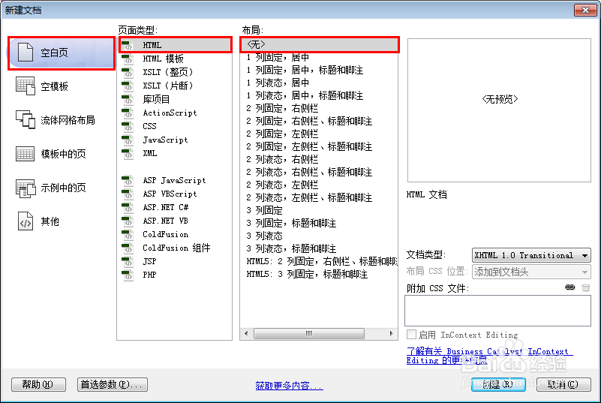
Task: Select the 空模板 category icon
Action: (26, 86)
